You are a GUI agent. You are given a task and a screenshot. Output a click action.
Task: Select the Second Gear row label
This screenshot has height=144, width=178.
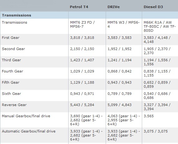pyautogui.click(x=13, y=49)
